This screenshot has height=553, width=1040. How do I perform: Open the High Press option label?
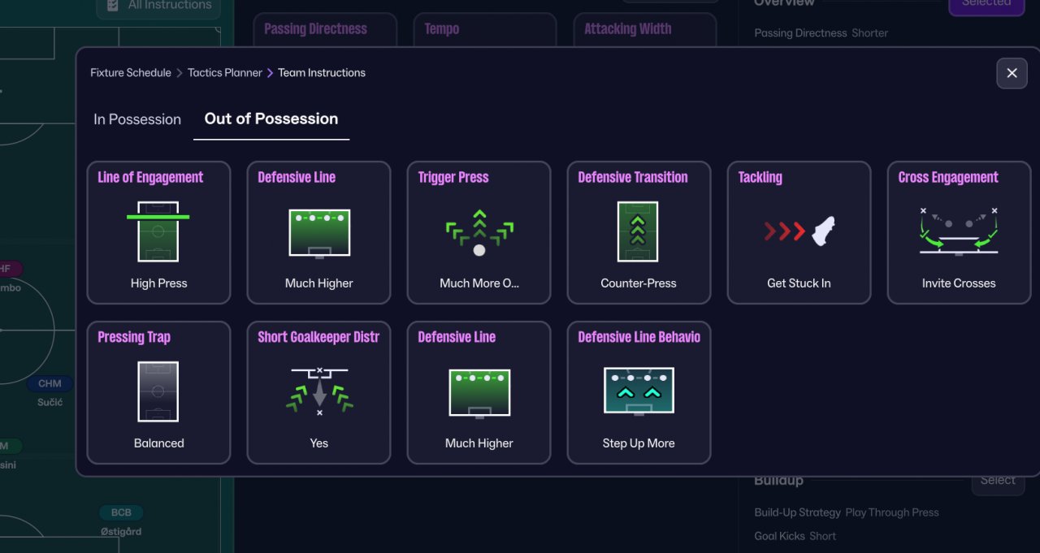coord(159,283)
